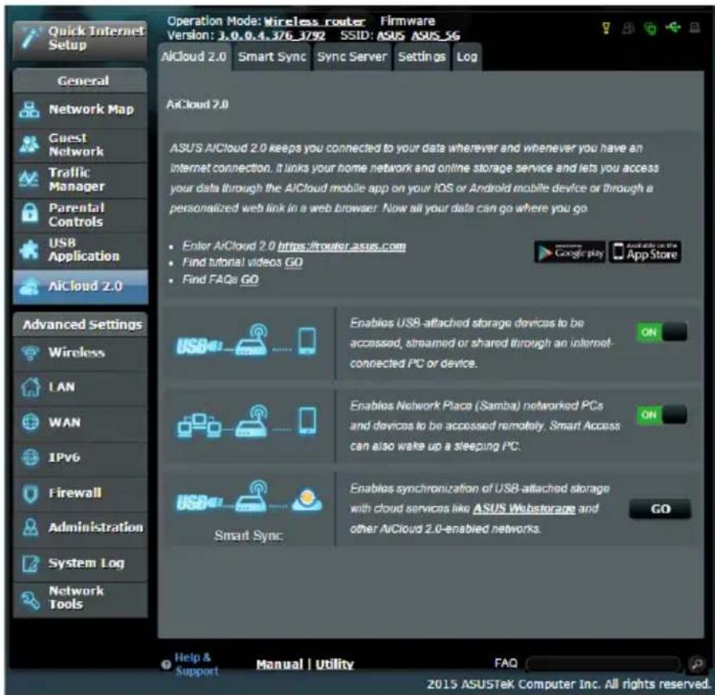Click the Smart Access network PCs illustration
Screen dimensions: 715x695
(x=246, y=422)
